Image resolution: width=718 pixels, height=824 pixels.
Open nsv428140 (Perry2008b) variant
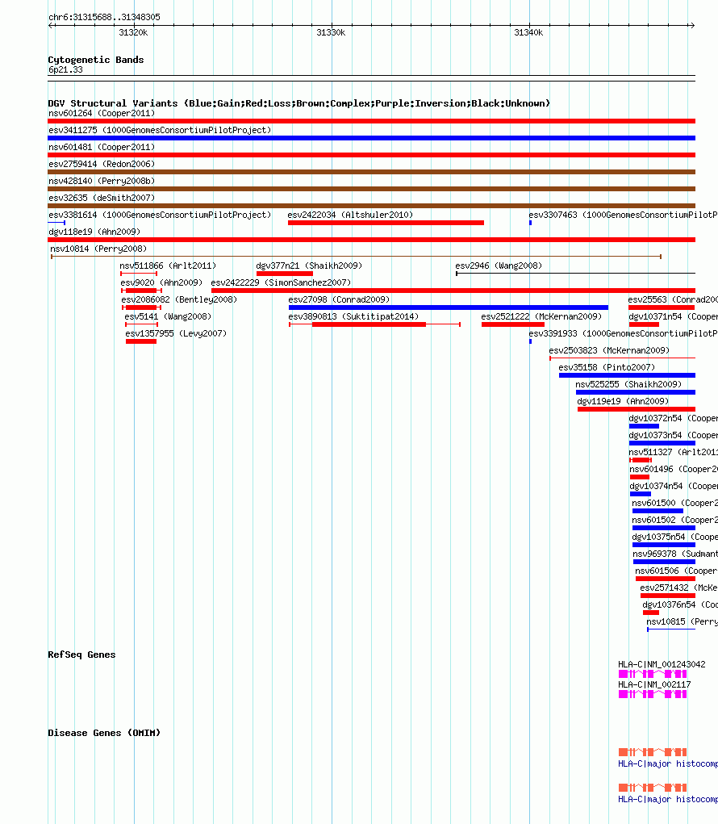pos(102,181)
